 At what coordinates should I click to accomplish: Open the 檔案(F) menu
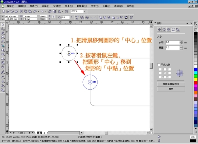10,6
